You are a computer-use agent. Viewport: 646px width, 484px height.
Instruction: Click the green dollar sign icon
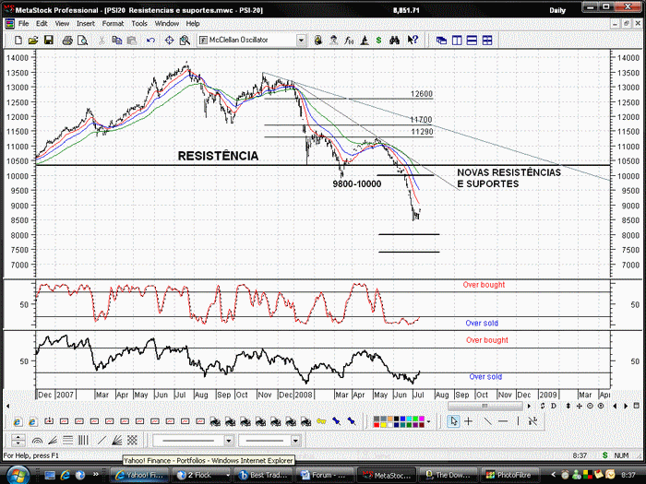tap(378, 40)
